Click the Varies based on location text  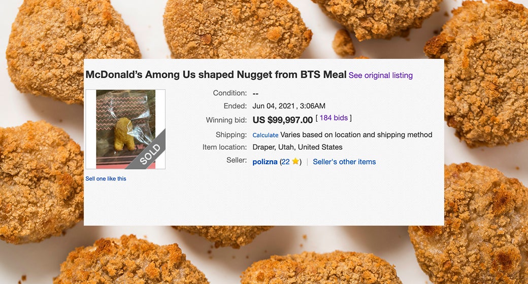pos(356,135)
